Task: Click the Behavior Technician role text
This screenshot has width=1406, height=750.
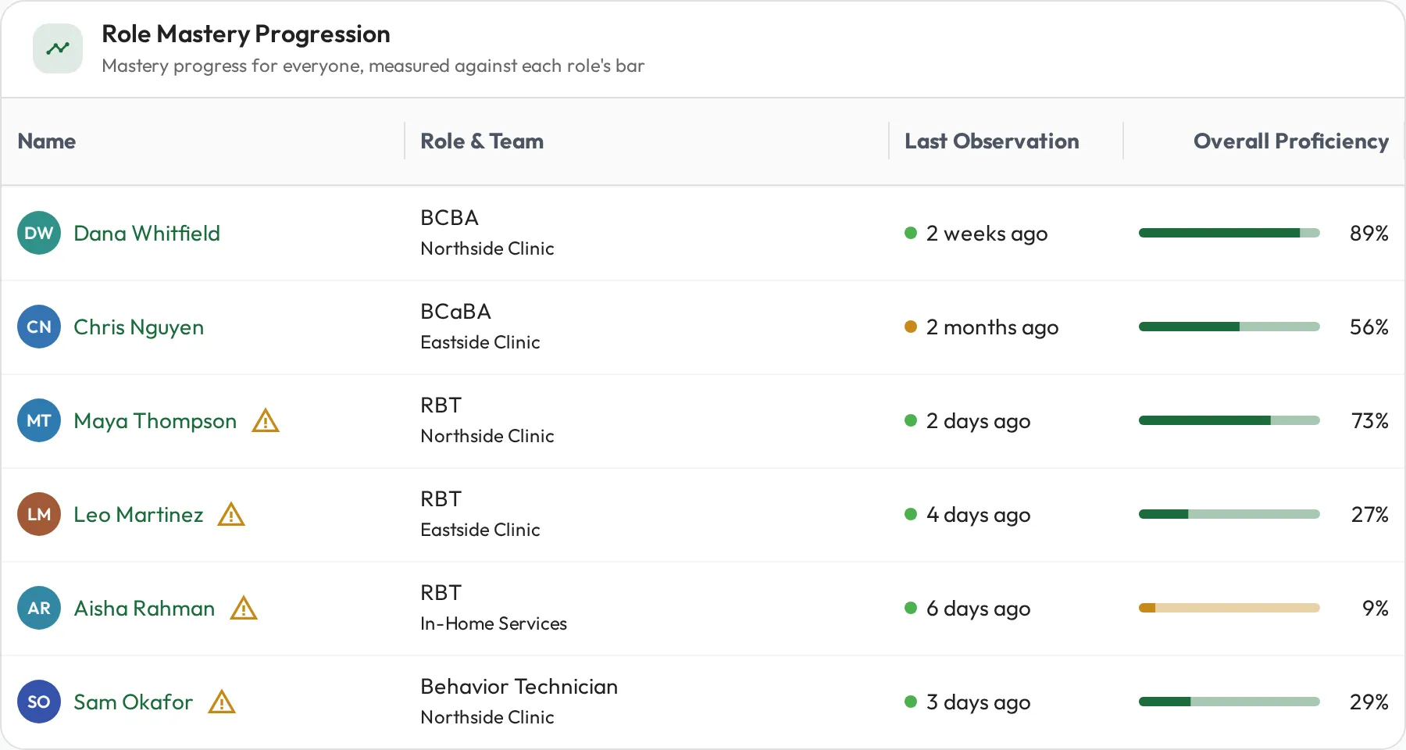Action: (x=519, y=686)
